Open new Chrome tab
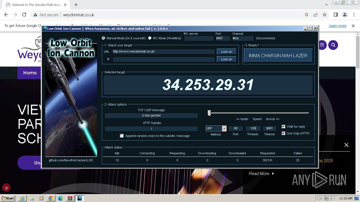 tap(76, 5)
